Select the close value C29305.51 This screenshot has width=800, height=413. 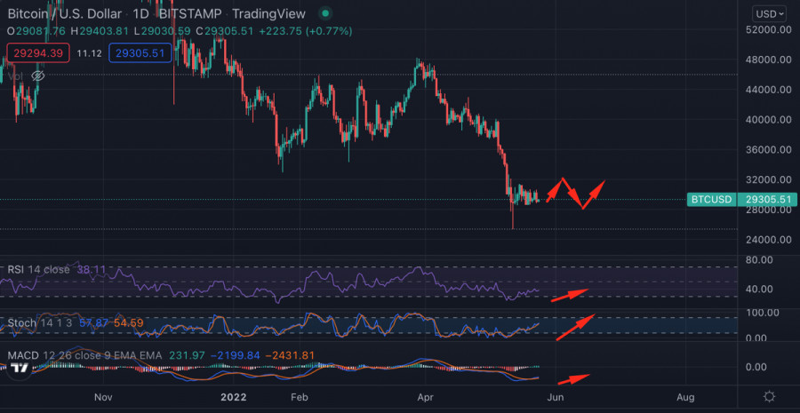225,31
